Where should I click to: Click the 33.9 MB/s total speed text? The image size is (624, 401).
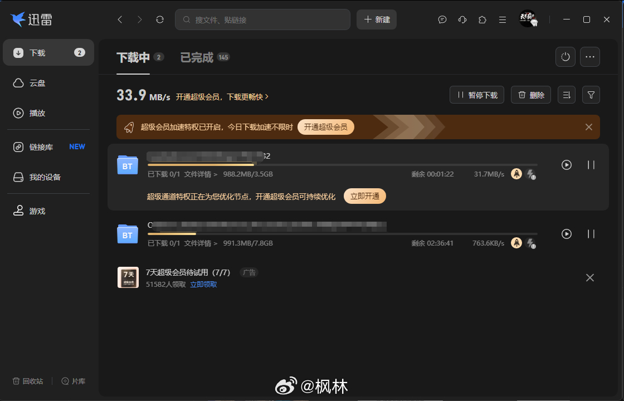click(x=143, y=95)
